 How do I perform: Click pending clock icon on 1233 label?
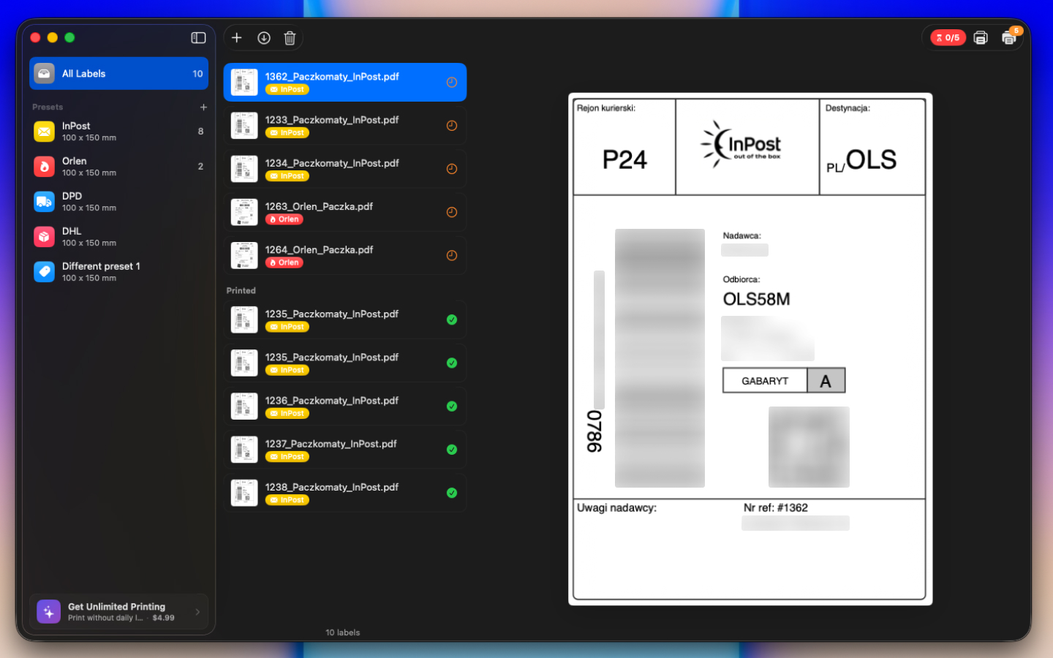pyautogui.click(x=452, y=126)
